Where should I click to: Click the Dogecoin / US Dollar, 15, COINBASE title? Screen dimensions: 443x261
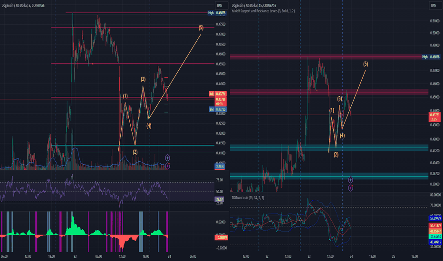pyautogui.click(x=254, y=5)
